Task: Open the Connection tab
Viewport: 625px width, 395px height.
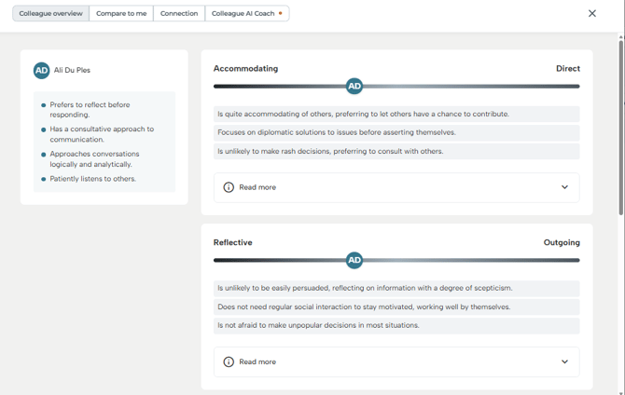Action: pyautogui.click(x=179, y=14)
